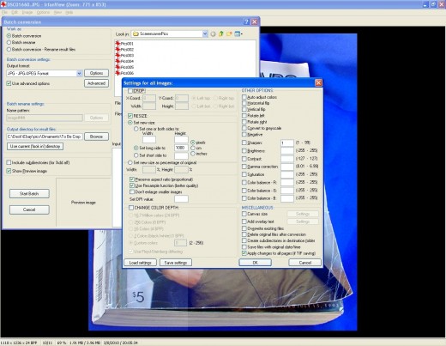Enable Delete original files after conversion
Image resolution: width=446 pixels, height=346 pixels.
[244, 234]
